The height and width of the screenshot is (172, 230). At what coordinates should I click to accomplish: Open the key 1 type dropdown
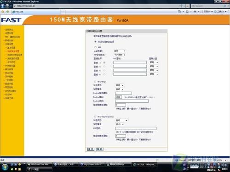pyautogui.click(x=154, y=62)
